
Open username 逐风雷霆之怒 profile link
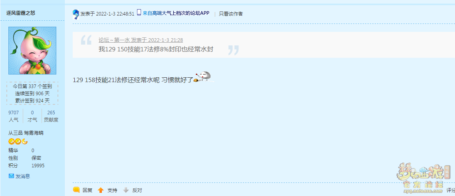pos(21,13)
